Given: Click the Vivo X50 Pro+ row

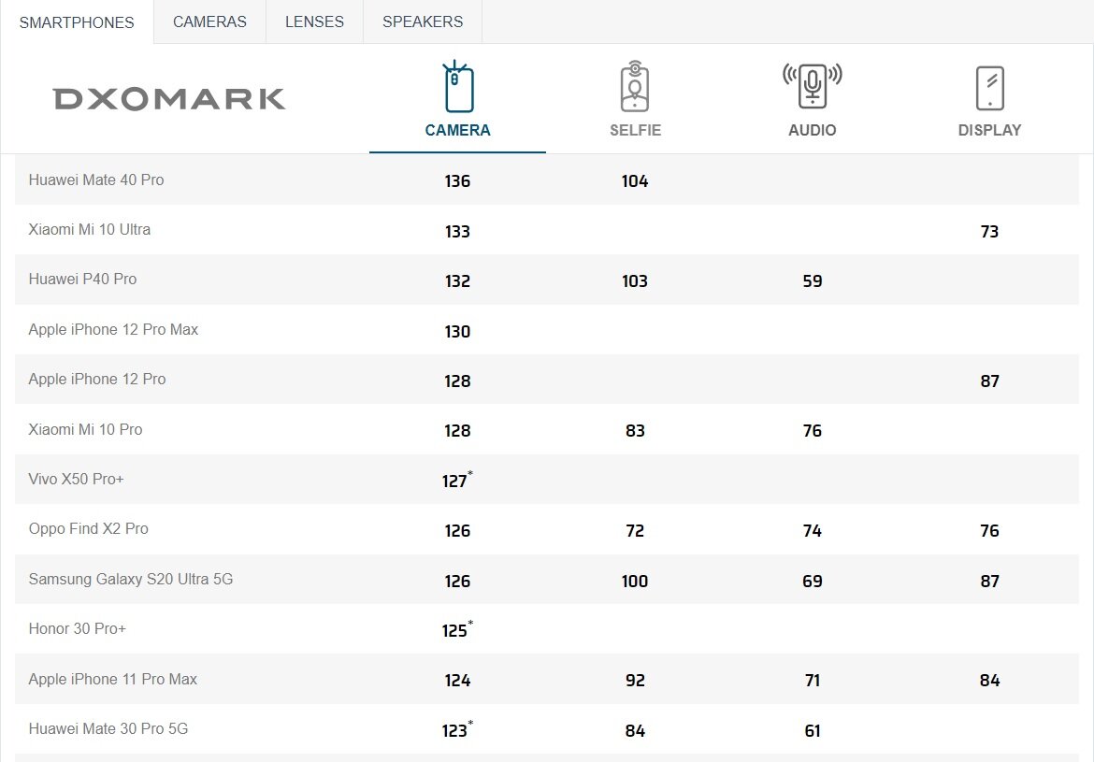Looking at the screenshot, I should pyautogui.click(x=546, y=480).
